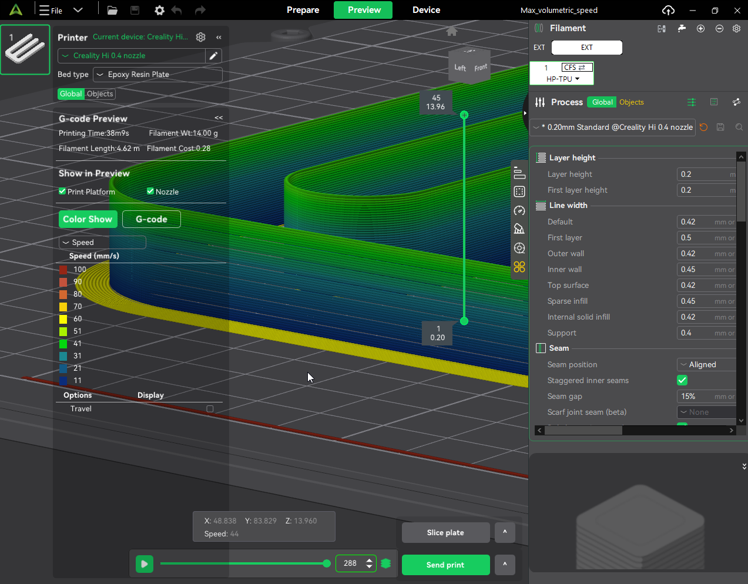Open the Speed color scheme dropdown
Screen dimensions: 748x584
(x=102, y=243)
